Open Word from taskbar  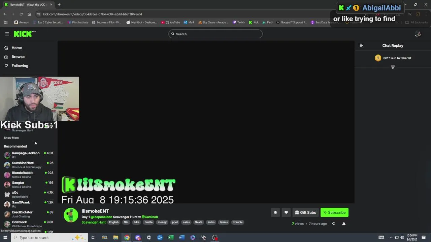pyautogui.click(x=182, y=238)
